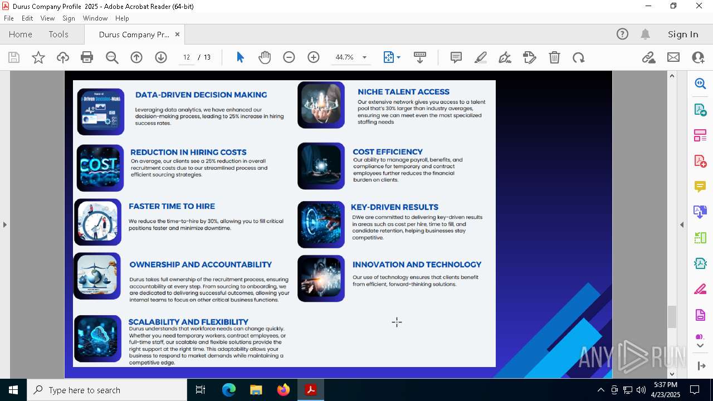The height and width of the screenshot is (401, 713).
Task: Zoom in with plus button
Action: [x=314, y=57]
